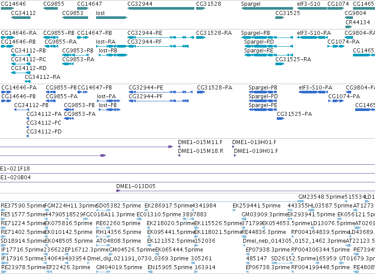This screenshot has height=274, width=375.
Task: Click EST GM04019.5prime label
Action: 119,267
